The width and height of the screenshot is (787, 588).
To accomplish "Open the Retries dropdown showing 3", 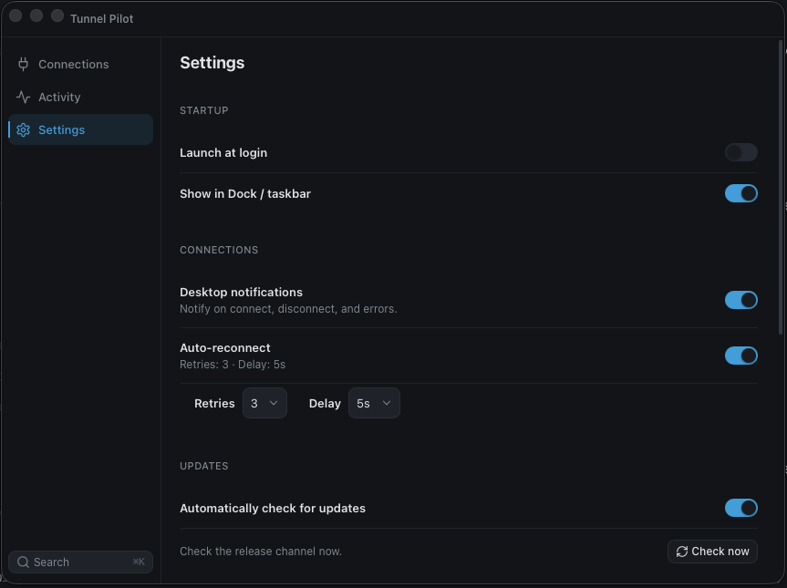I will click(x=264, y=403).
